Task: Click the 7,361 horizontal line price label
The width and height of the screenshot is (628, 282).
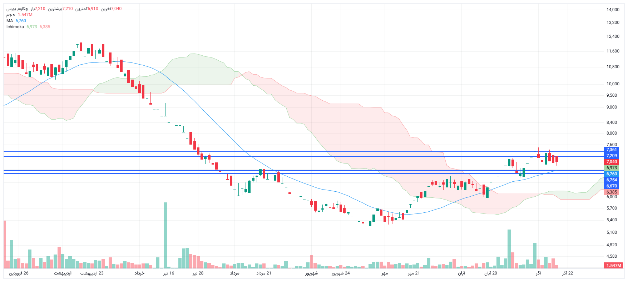Action: [x=612, y=150]
